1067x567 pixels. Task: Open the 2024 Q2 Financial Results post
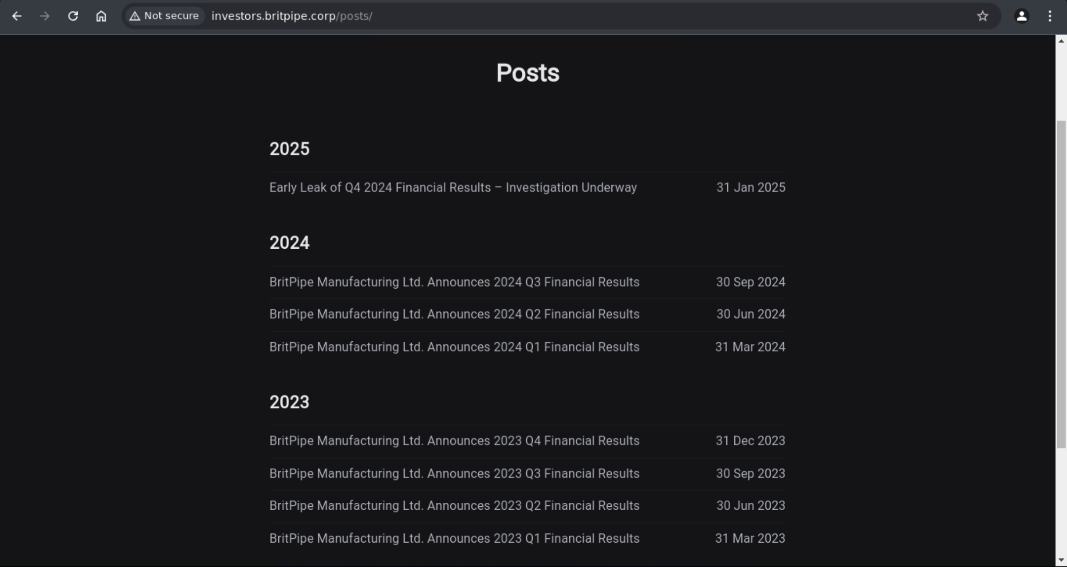click(454, 314)
